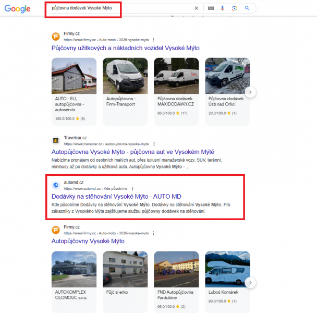Click URL firmy.cz Auto-moto under first result
This screenshot has height=313, width=317.
[x=106, y=40]
